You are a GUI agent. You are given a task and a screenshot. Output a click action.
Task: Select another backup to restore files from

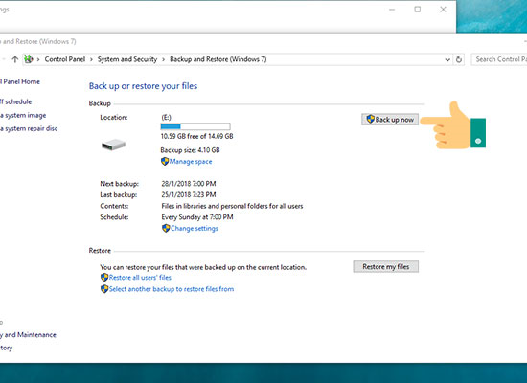[x=172, y=289]
